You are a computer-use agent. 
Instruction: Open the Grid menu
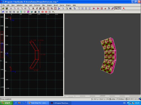click(x=31, y=5)
